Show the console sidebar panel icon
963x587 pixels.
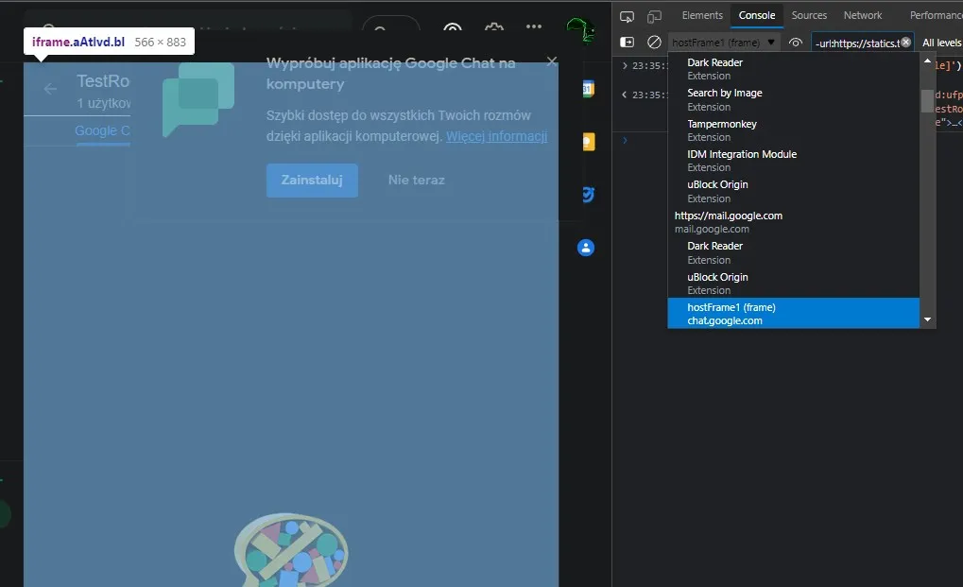click(x=628, y=43)
